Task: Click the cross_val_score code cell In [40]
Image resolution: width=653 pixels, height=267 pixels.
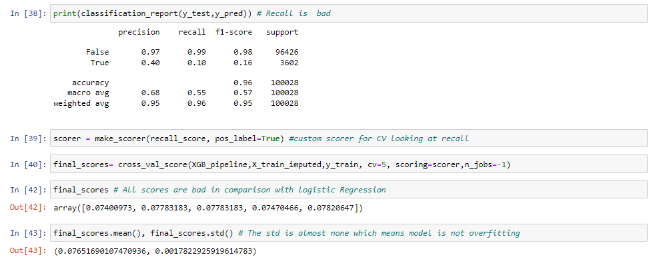Action: (x=349, y=164)
